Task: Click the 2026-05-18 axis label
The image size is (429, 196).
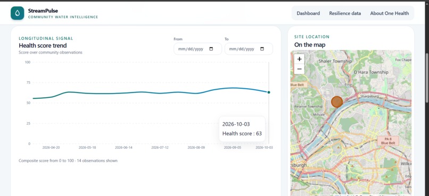Action: click(x=87, y=148)
